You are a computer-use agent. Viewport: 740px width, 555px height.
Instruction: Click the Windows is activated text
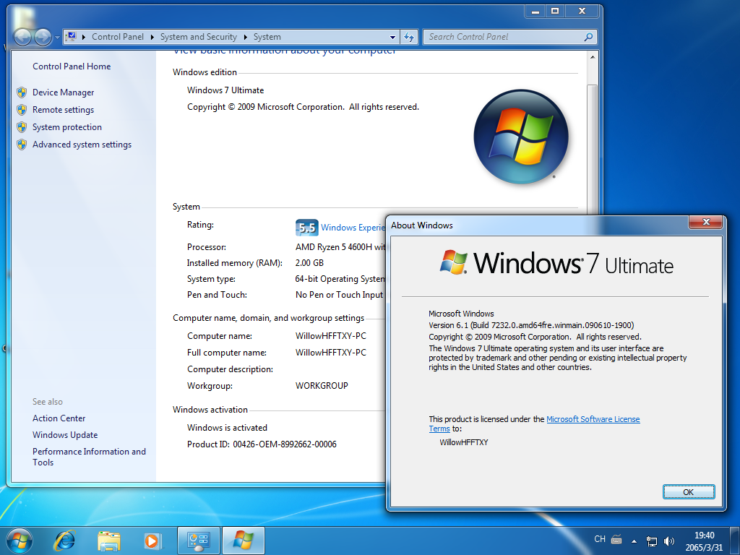coord(227,428)
